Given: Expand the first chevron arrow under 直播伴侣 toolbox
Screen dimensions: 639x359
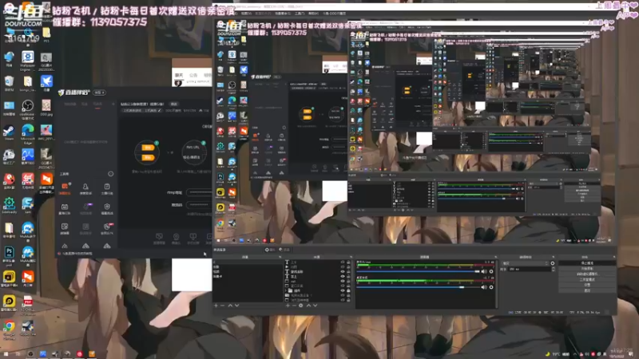Looking at the screenshot, I should point(65,246).
